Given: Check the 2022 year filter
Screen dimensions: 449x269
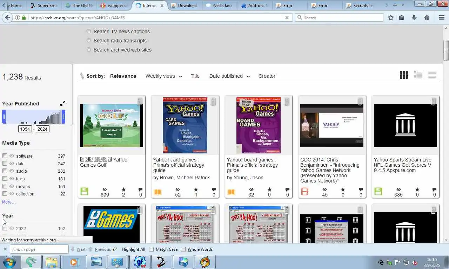Looking at the screenshot, I should 5,228.
